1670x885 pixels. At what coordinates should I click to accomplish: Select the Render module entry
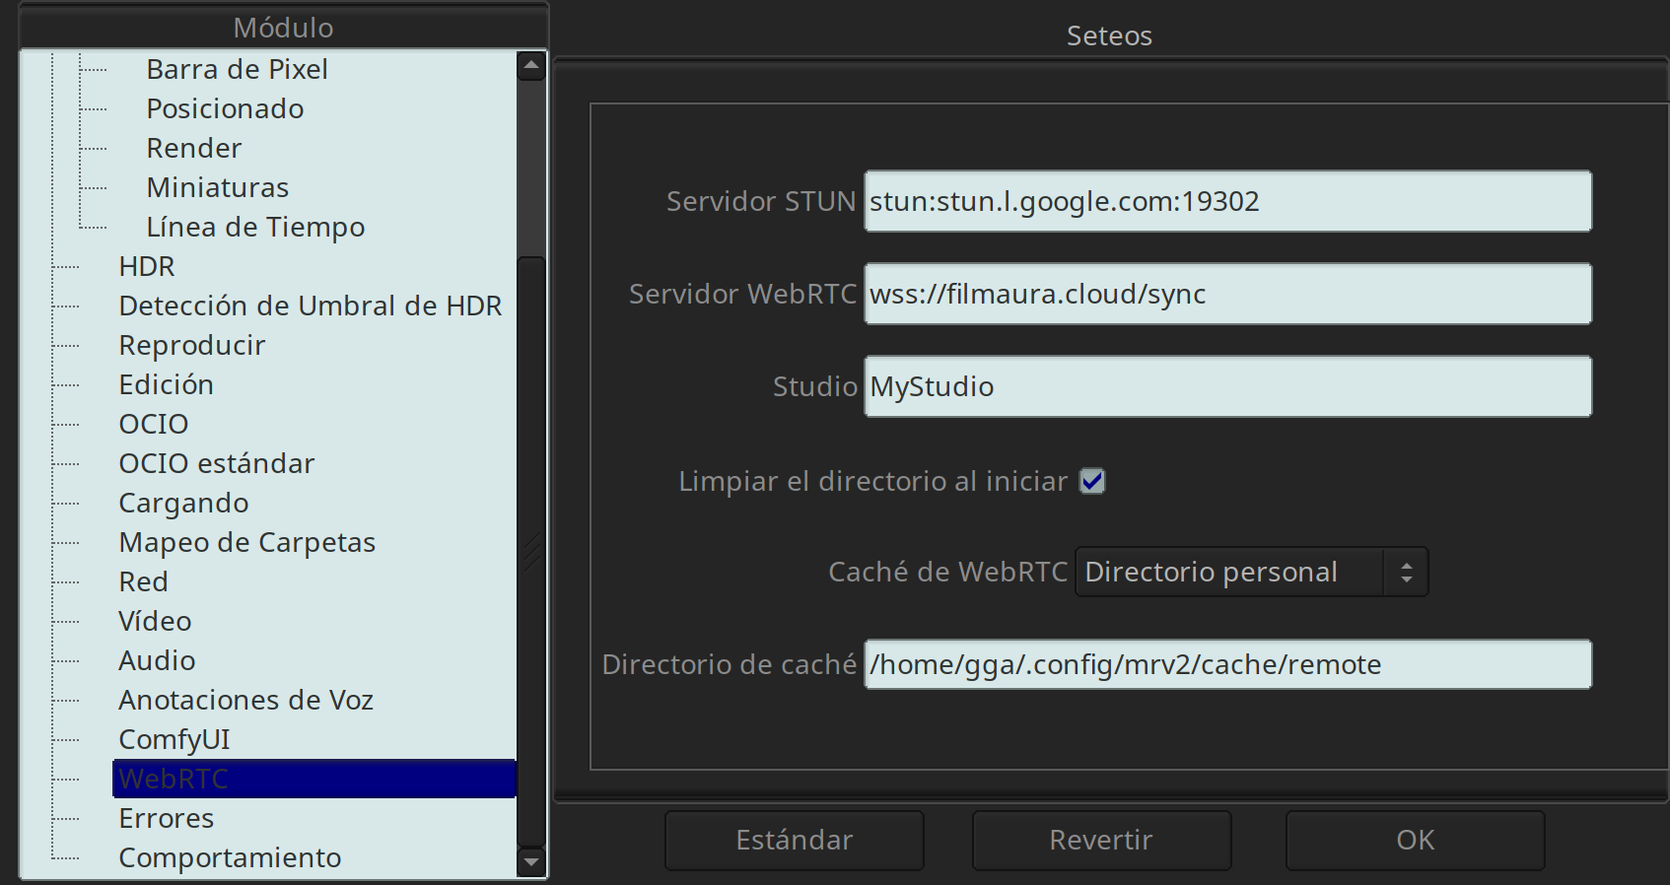[193, 148]
